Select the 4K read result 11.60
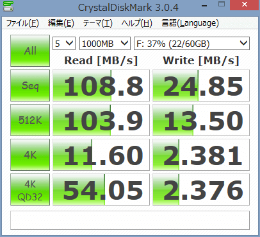Viewport: 260px width, 237px height. (x=101, y=155)
